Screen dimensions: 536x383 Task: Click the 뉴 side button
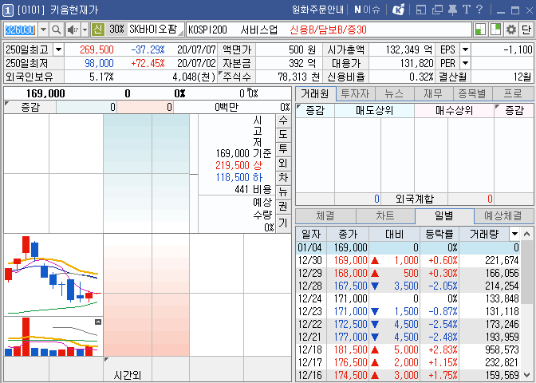pos(283,191)
